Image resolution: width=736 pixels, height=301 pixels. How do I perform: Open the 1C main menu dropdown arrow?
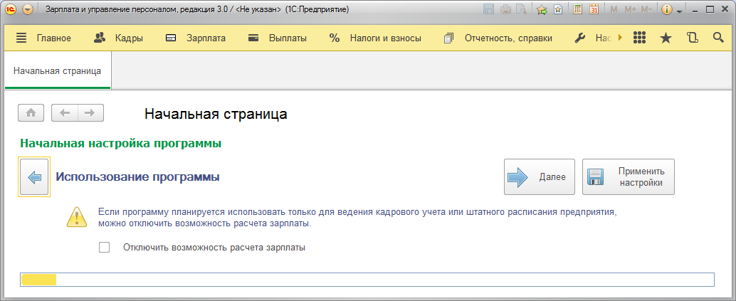pos(28,10)
